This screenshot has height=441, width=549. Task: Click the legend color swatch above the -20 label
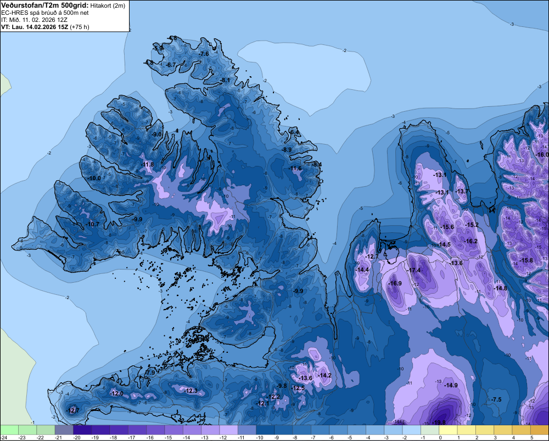pos(82,429)
